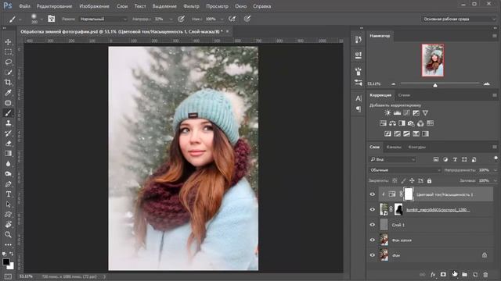The image size is (501, 281).
Task: Switch to the Стили tab
Action: [404, 95]
